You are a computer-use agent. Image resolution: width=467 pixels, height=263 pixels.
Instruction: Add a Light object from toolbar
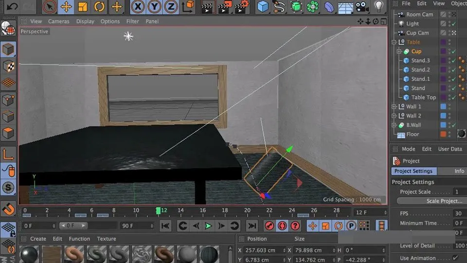(x=379, y=7)
